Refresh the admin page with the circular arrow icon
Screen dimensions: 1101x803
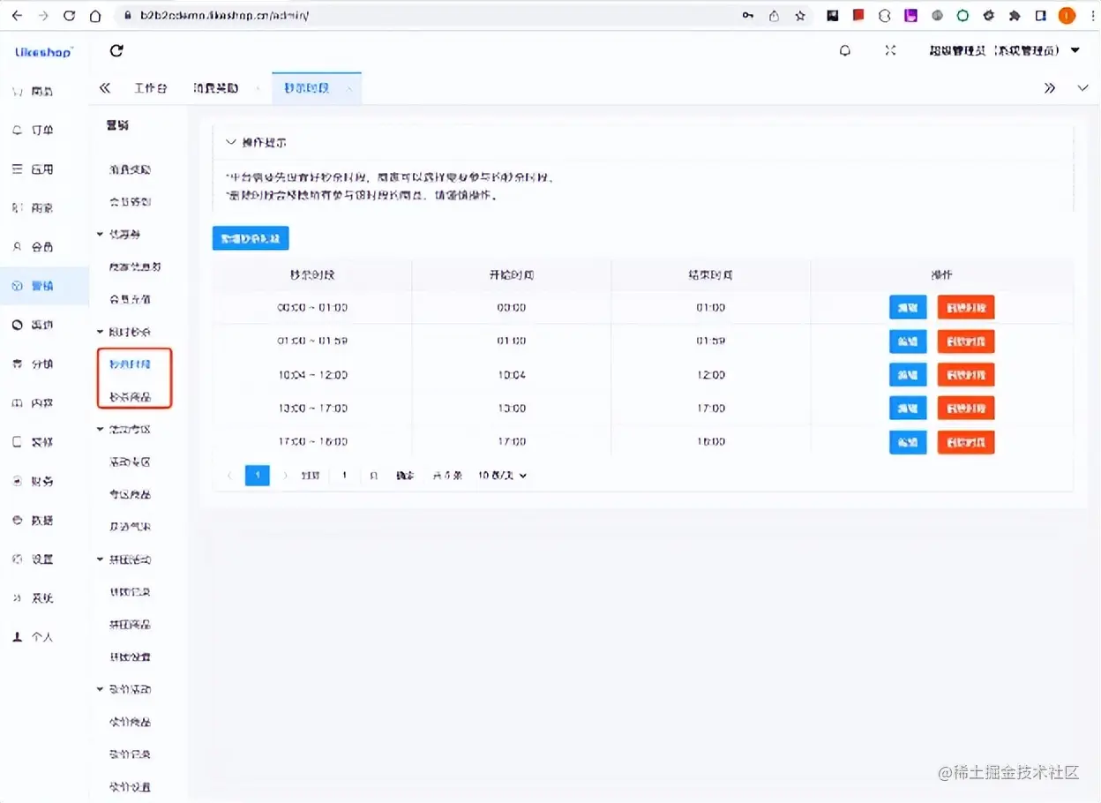coord(116,51)
